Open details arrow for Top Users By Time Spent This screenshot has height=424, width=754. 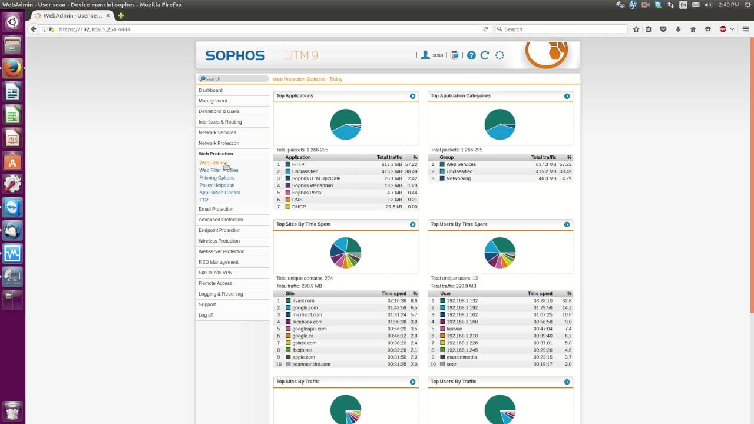pos(567,224)
